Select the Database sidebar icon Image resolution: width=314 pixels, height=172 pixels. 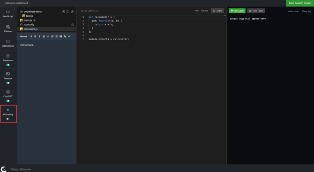8,56
